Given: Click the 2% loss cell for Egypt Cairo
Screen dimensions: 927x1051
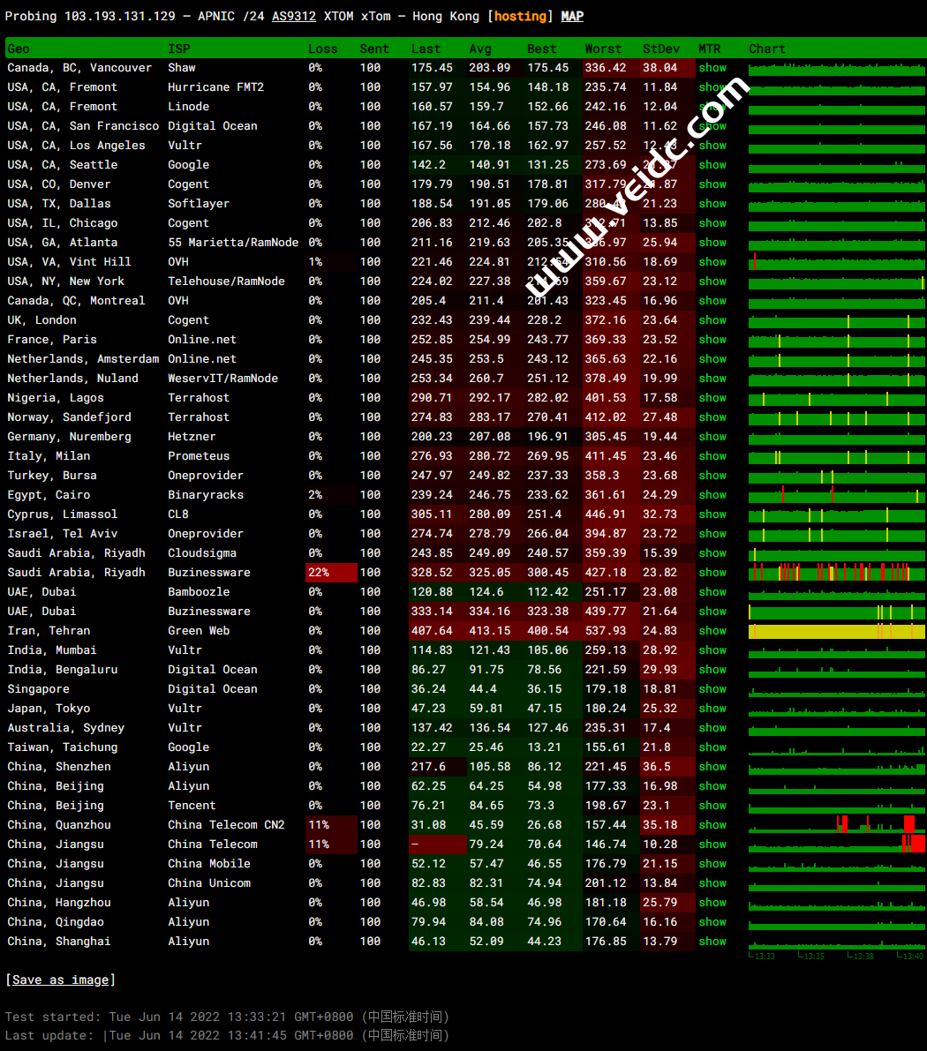Looking at the screenshot, I should [331, 495].
